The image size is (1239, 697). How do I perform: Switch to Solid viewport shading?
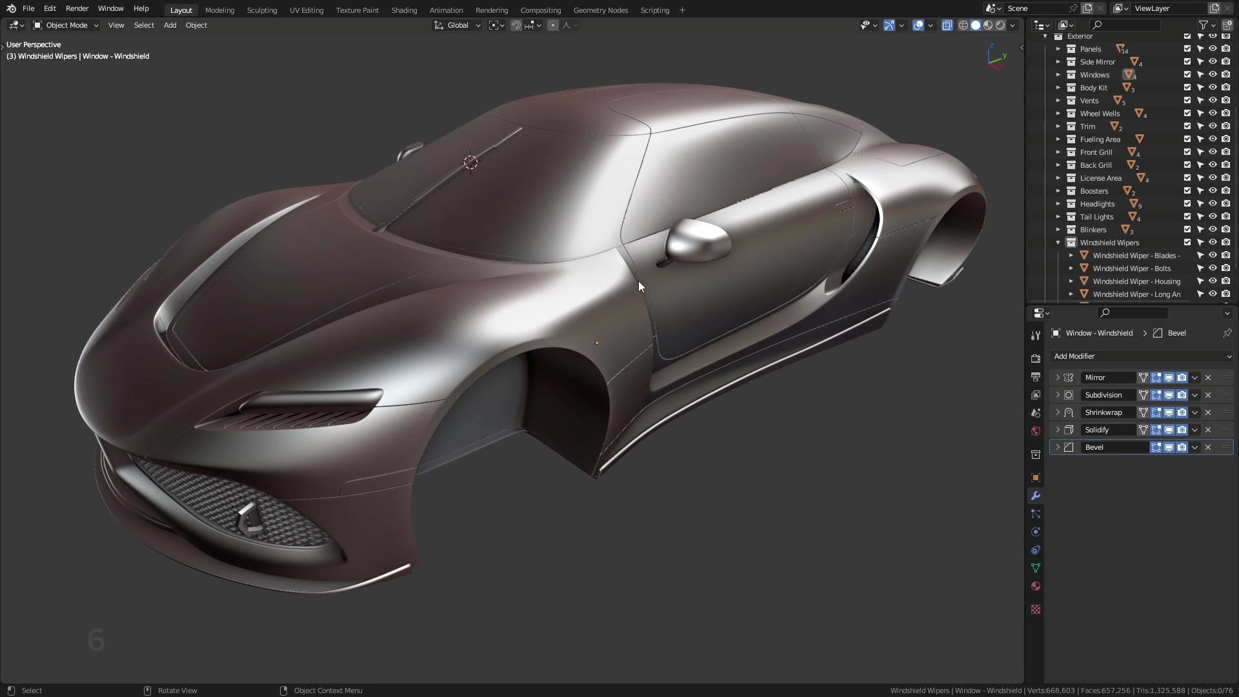(x=976, y=25)
